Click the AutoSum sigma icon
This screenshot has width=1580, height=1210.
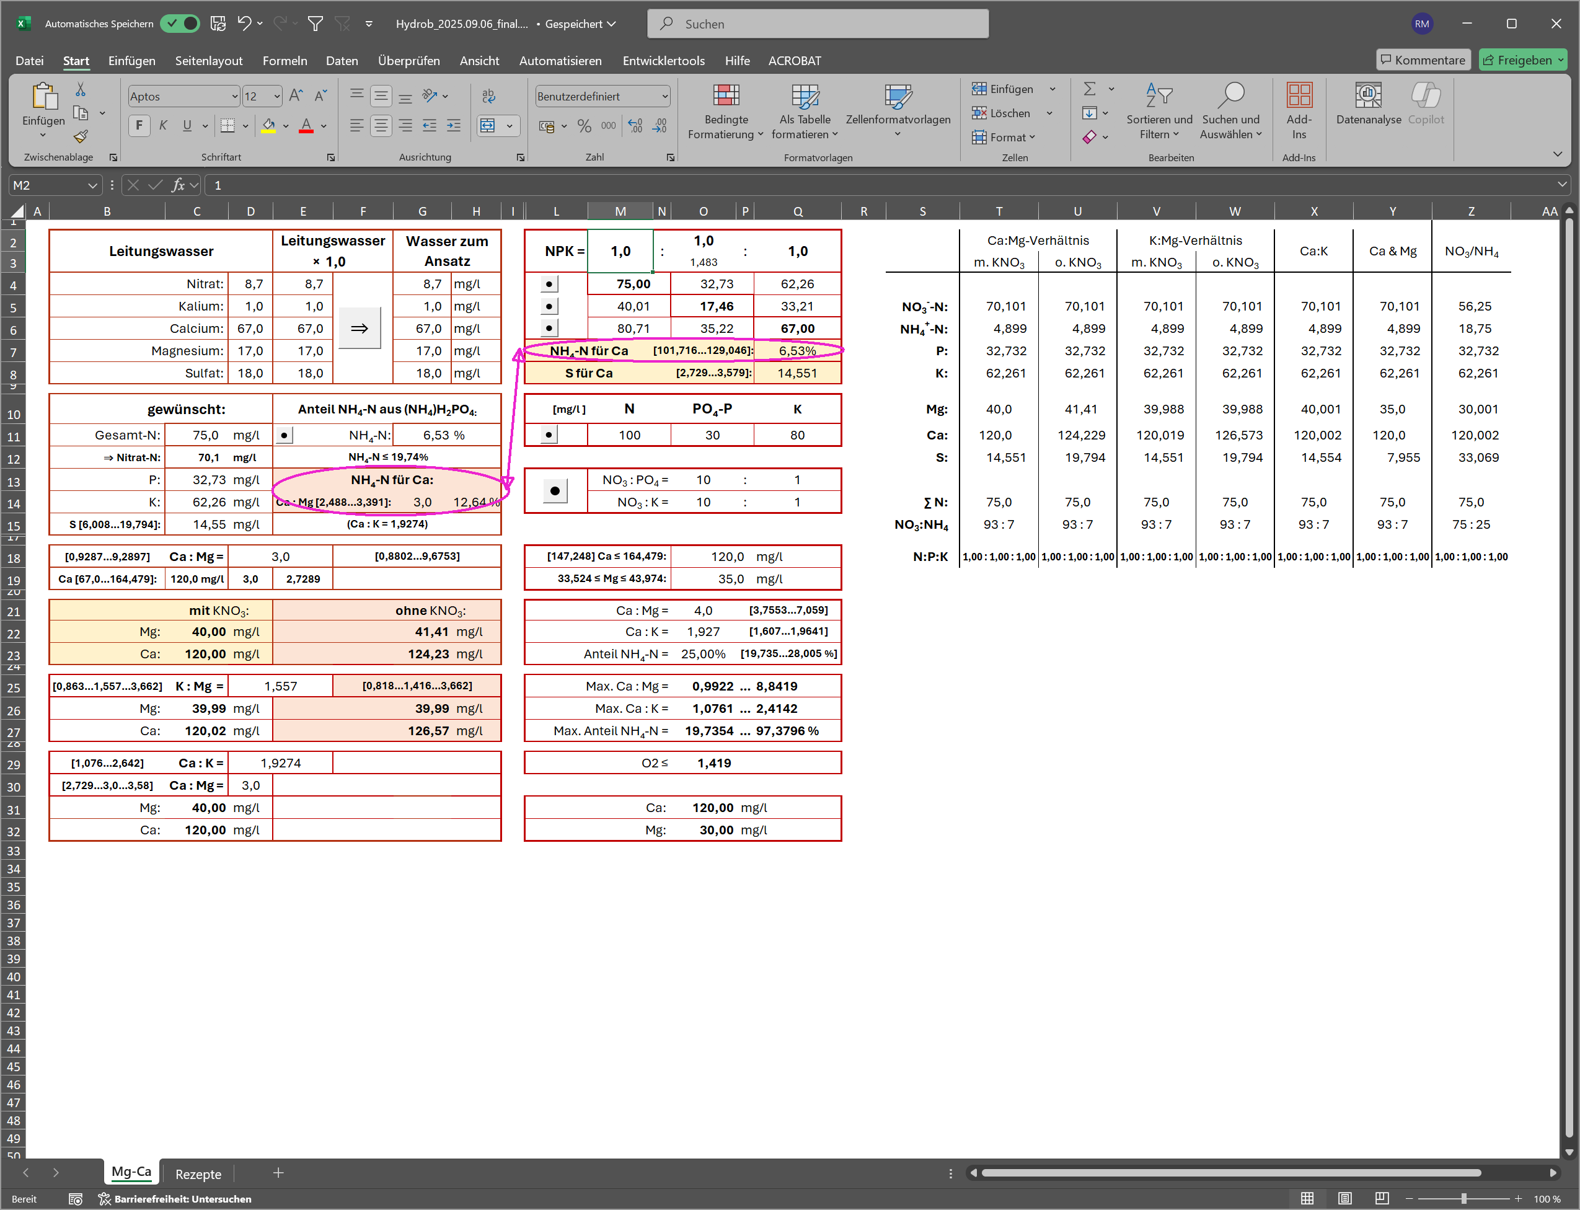tap(1090, 89)
